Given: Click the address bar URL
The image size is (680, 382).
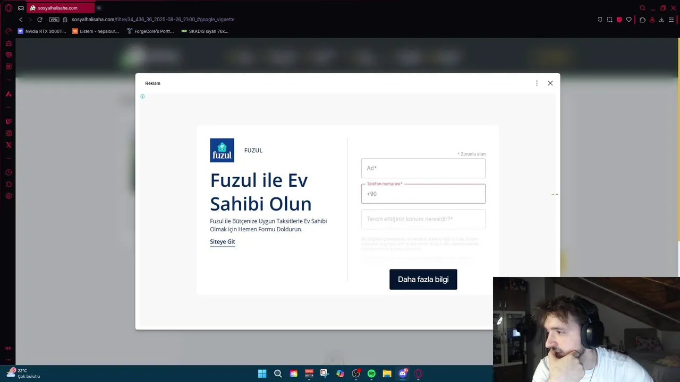Looking at the screenshot, I should pos(153,20).
